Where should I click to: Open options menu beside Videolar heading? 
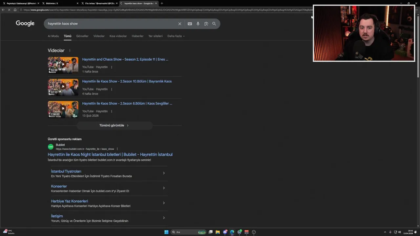tap(70, 50)
